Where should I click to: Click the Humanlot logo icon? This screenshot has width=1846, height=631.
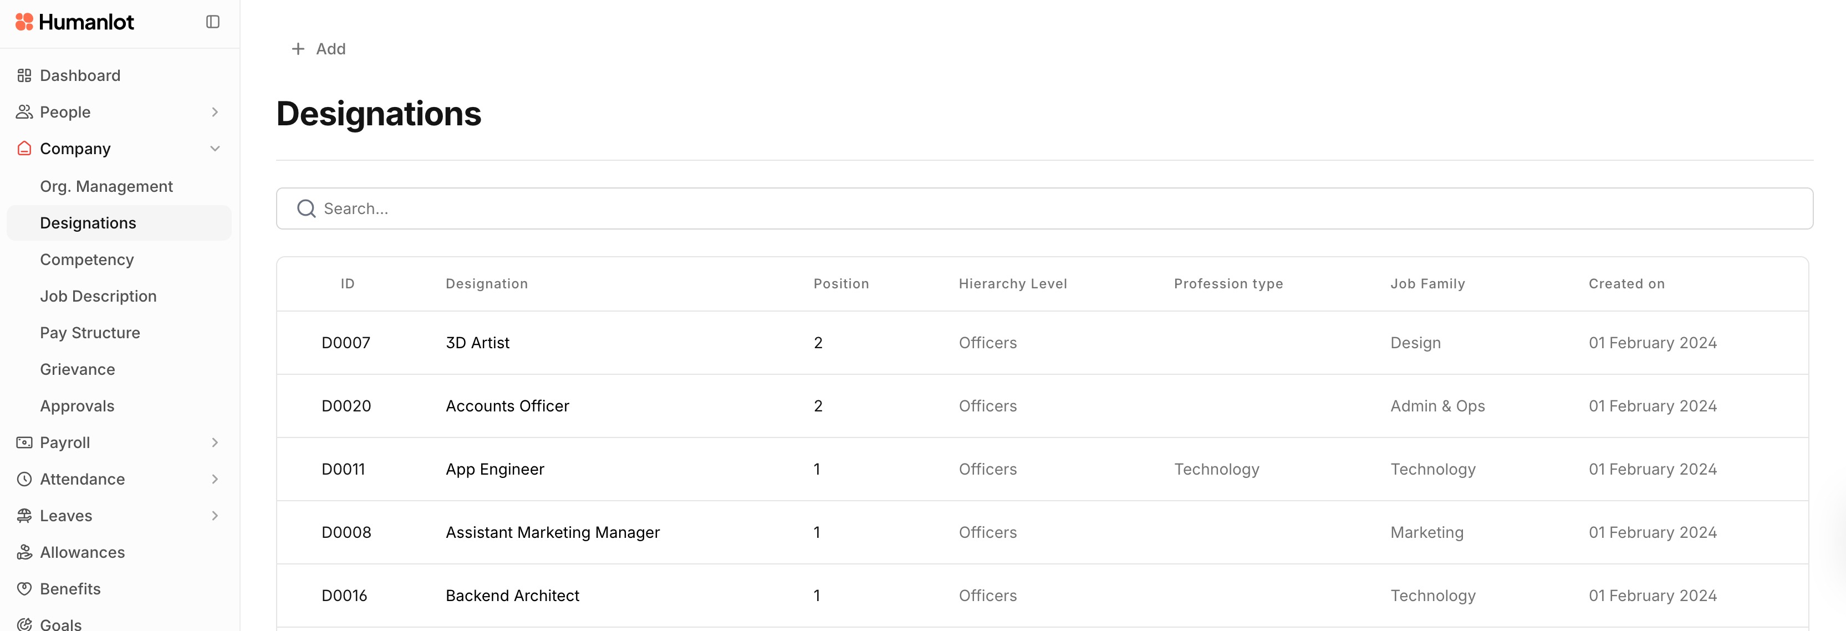[x=24, y=22]
